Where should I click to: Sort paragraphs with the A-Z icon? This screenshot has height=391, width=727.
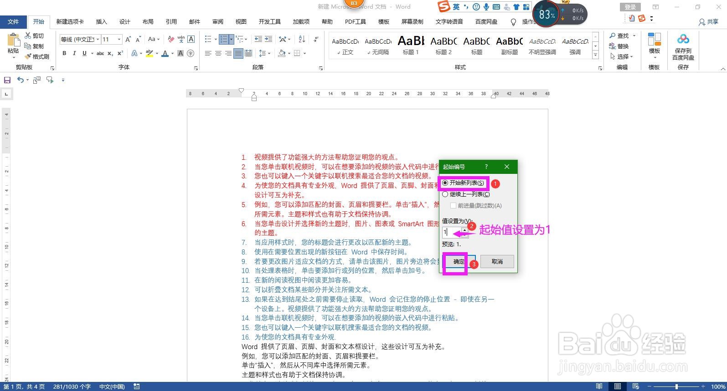click(x=302, y=39)
